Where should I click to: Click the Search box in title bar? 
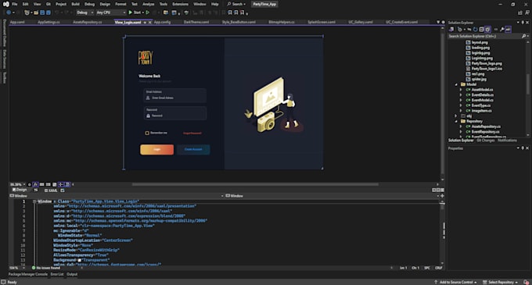pyautogui.click(x=236, y=4)
